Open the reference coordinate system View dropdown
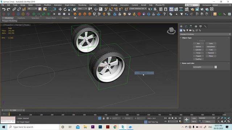 pyautogui.click(x=82, y=9)
